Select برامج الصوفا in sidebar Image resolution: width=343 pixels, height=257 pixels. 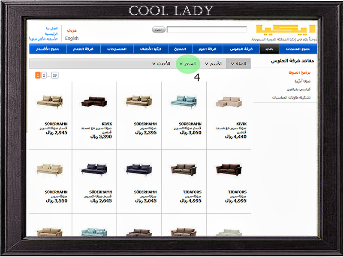tap(299, 72)
